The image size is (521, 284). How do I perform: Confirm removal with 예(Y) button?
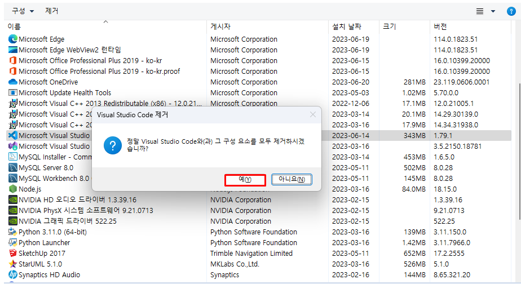point(245,180)
